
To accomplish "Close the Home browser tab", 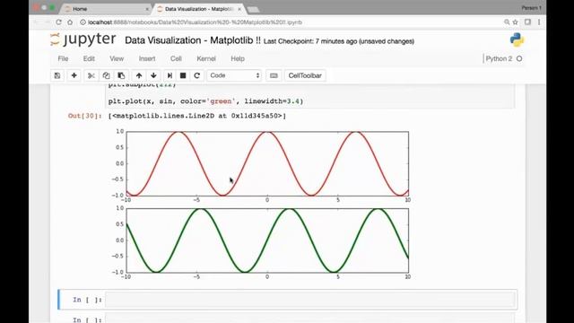I will point(147,9).
